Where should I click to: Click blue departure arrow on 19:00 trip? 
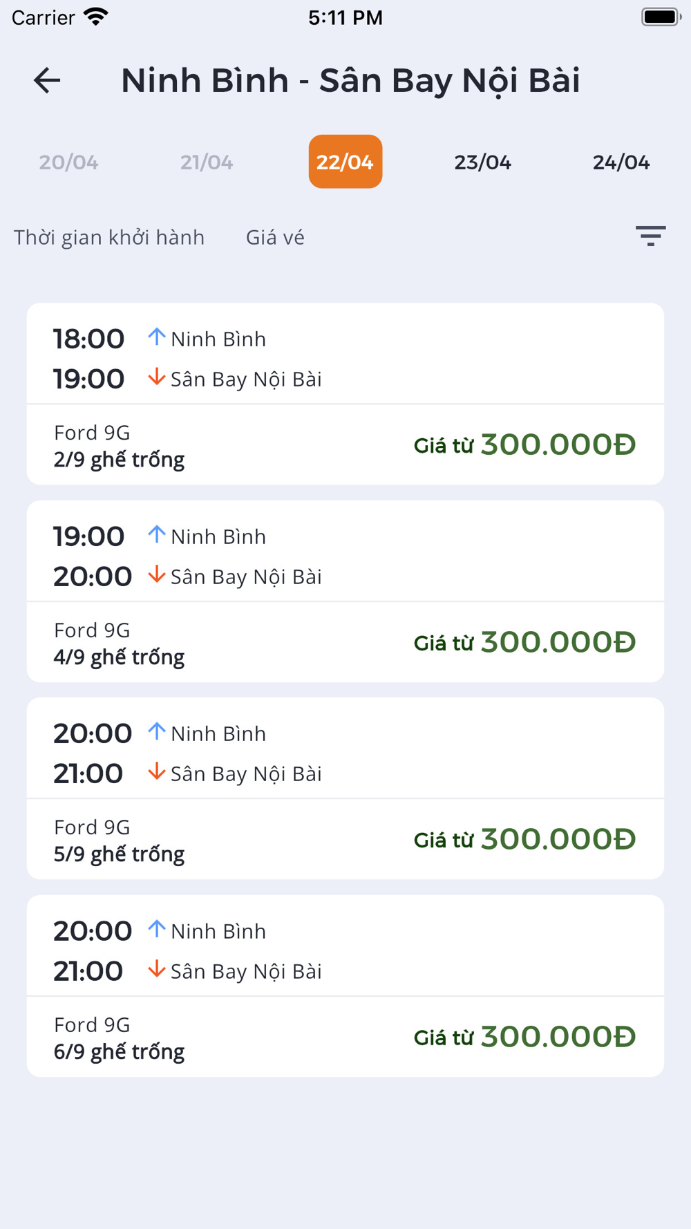tap(157, 535)
